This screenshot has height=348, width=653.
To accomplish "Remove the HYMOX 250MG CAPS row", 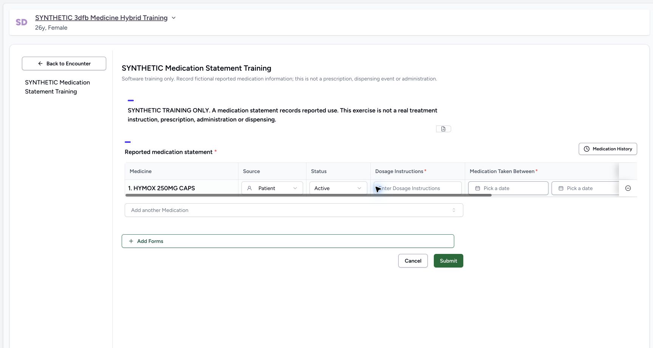I will [x=628, y=188].
